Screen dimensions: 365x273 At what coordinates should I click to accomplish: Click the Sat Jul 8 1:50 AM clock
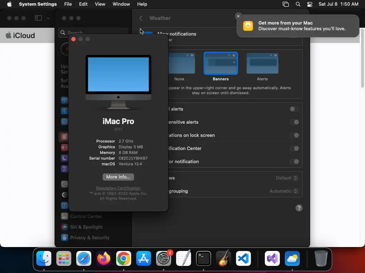[339, 4]
